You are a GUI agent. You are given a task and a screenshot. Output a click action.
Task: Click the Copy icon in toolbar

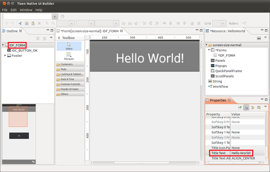coord(27,23)
